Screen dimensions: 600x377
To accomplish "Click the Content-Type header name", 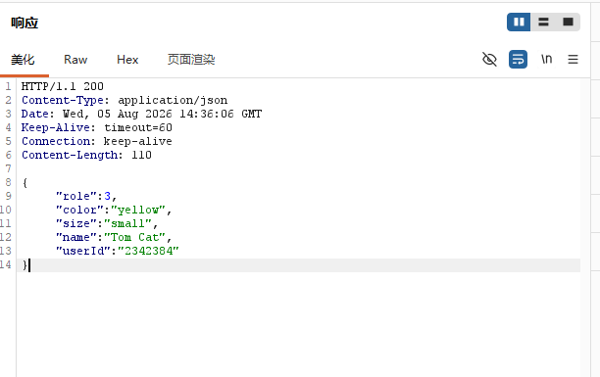I will (63, 100).
